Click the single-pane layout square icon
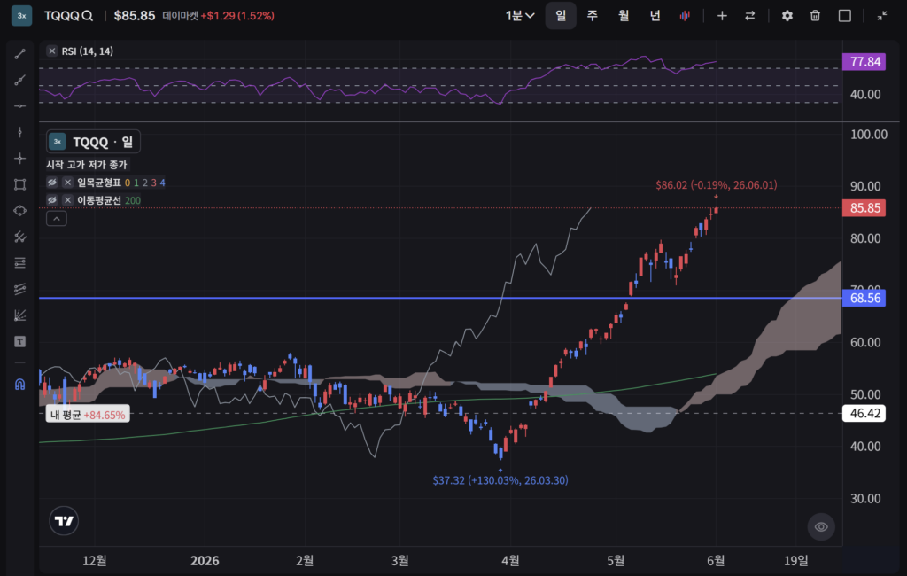907x576 pixels. (844, 16)
